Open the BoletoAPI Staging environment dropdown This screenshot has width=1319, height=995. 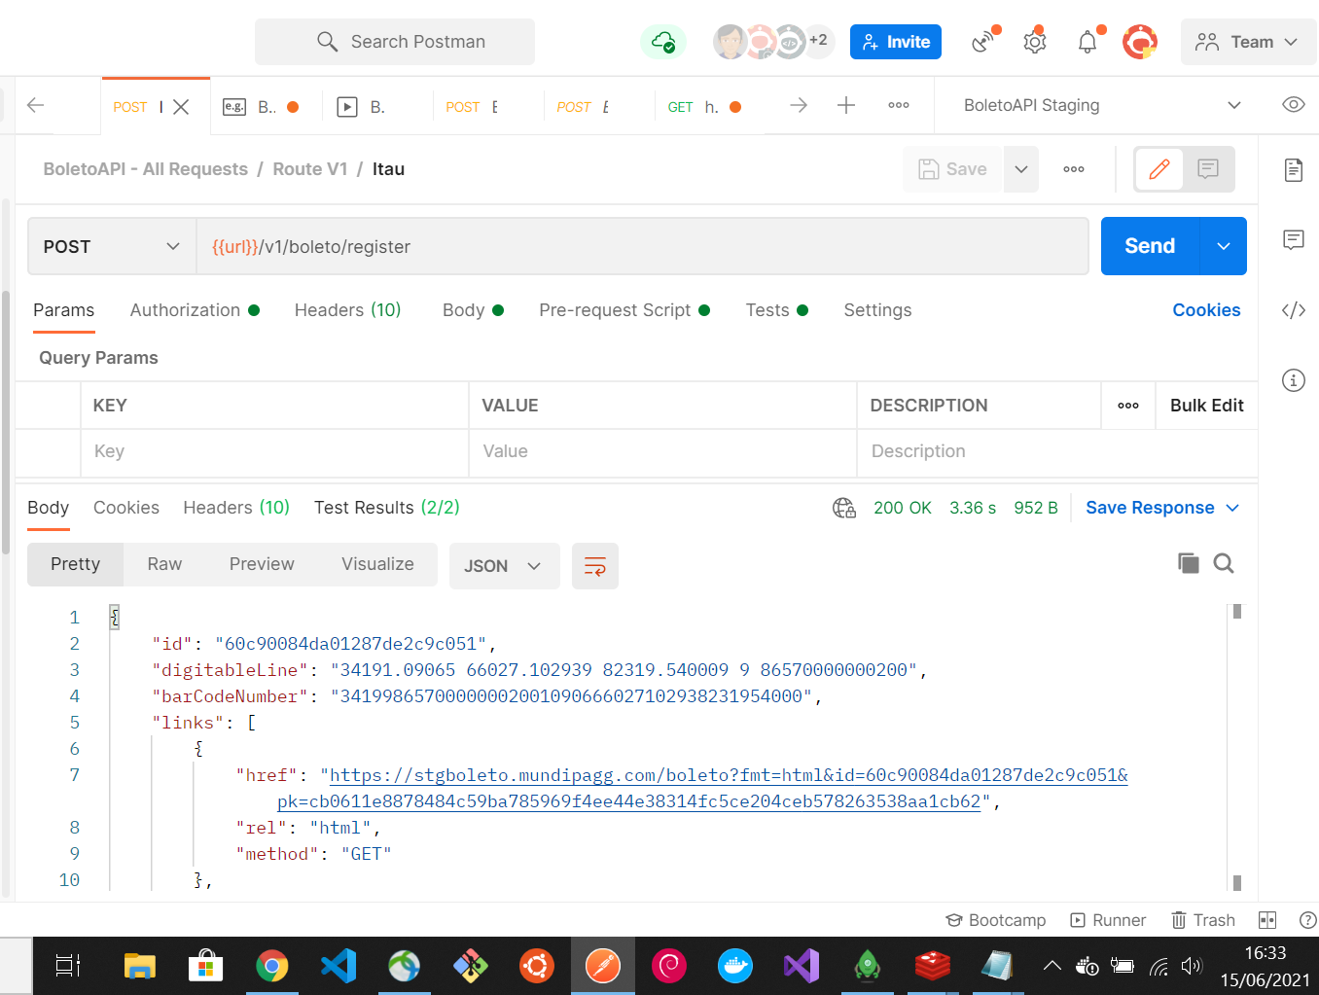coord(1103,105)
